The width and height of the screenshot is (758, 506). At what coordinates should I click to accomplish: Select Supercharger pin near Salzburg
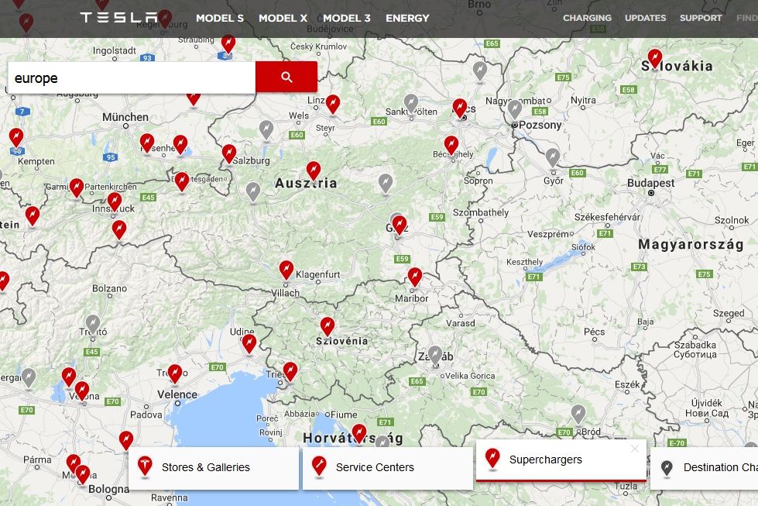tap(228, 153)
